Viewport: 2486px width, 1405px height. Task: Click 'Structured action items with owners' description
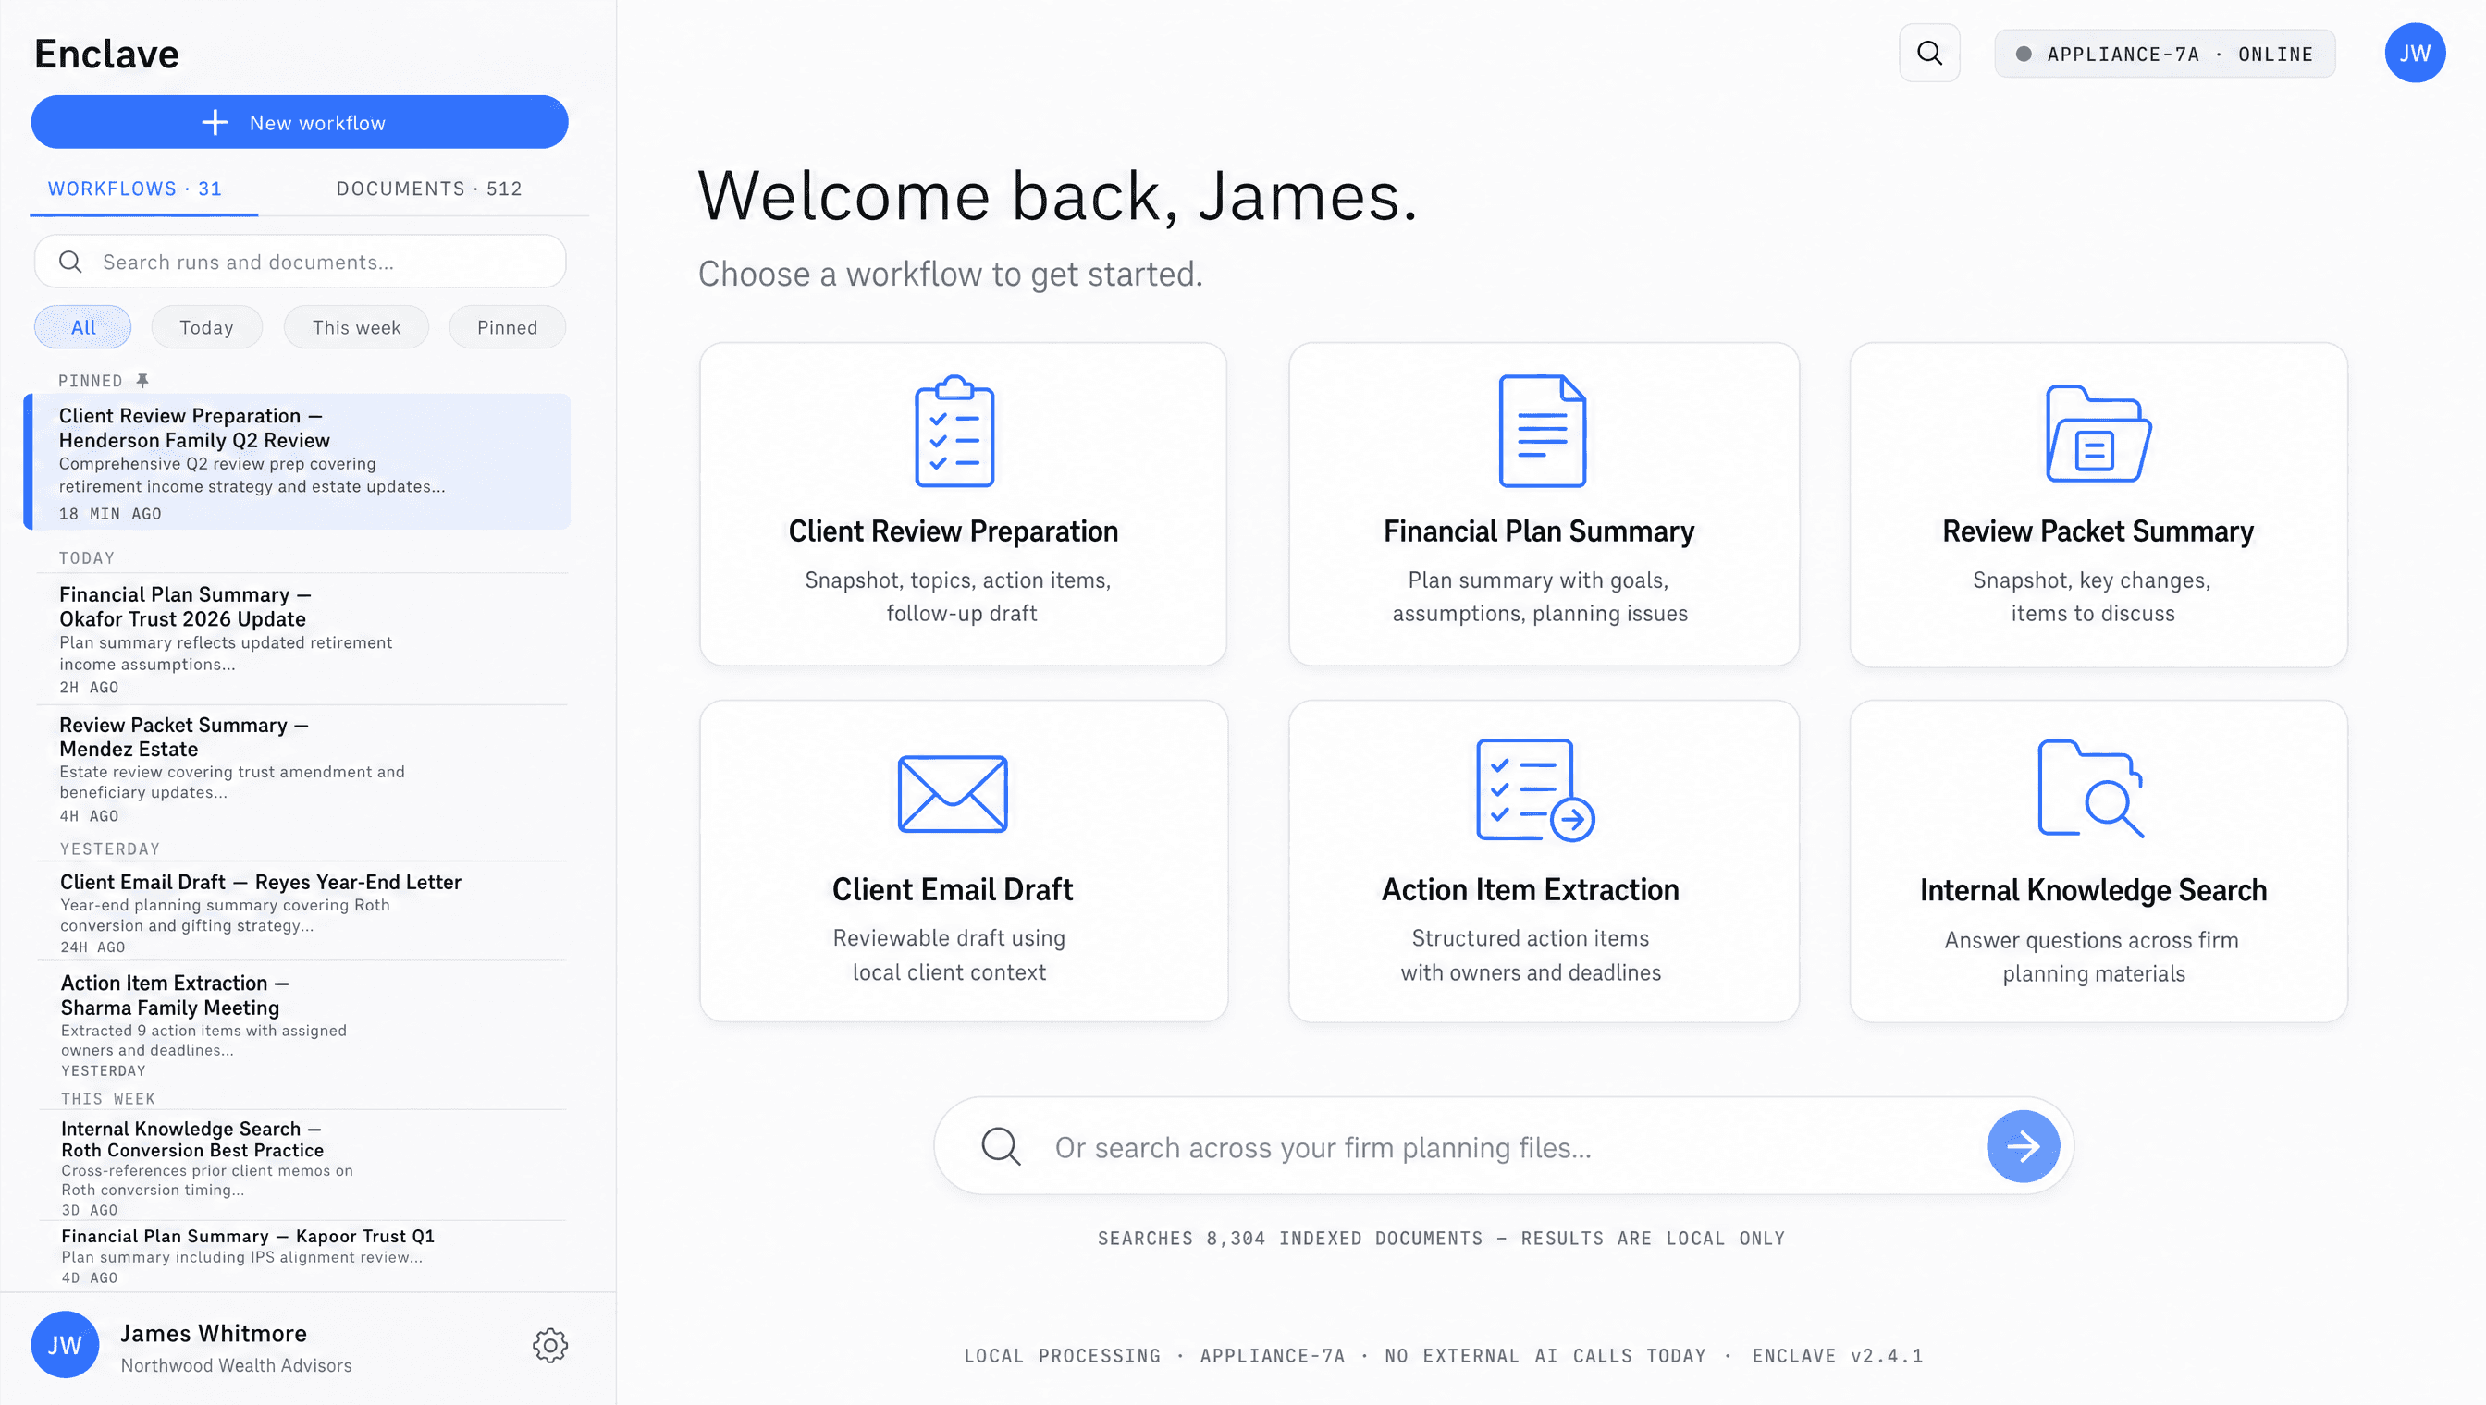tap(1531, 954)
